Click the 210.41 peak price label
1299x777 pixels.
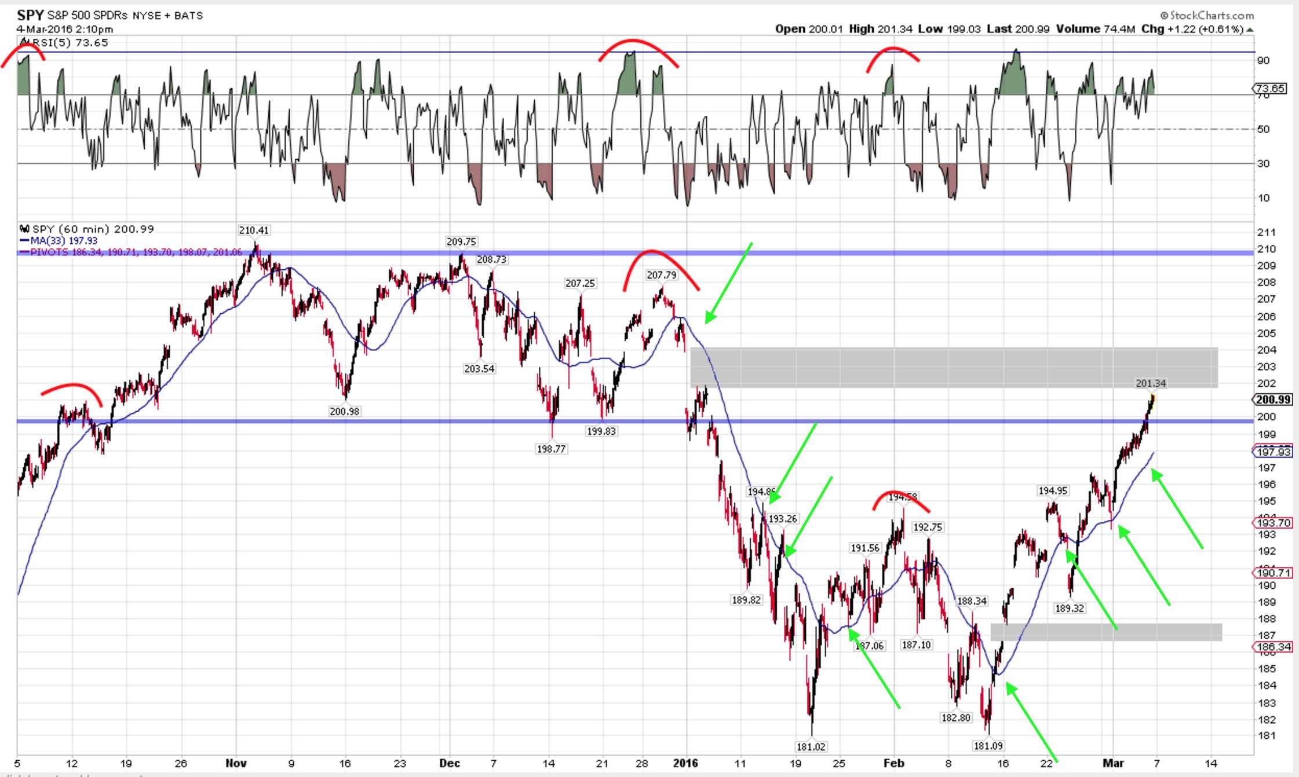click(254, 230)
